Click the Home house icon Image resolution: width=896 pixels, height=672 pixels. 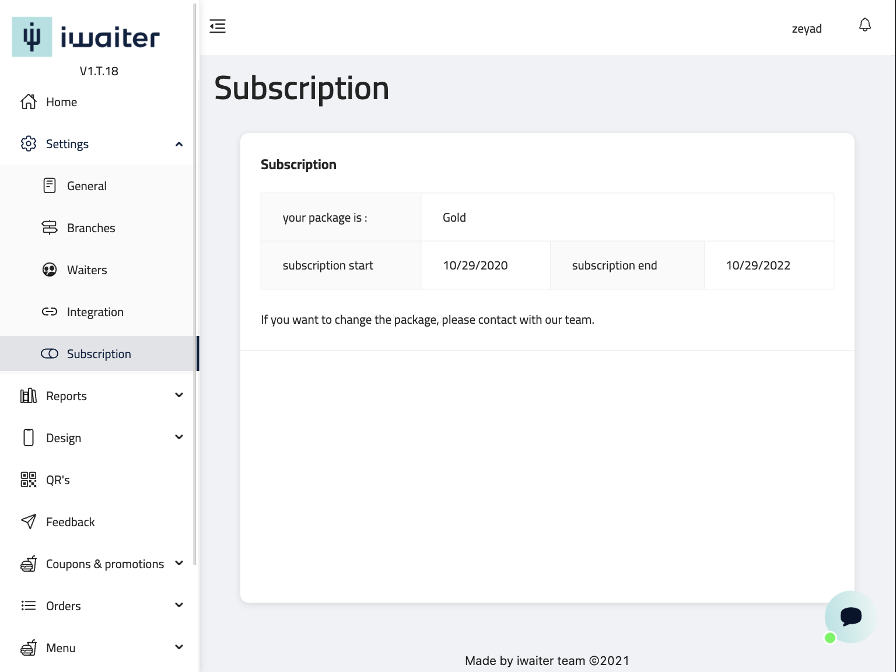[x=29, y=102]
